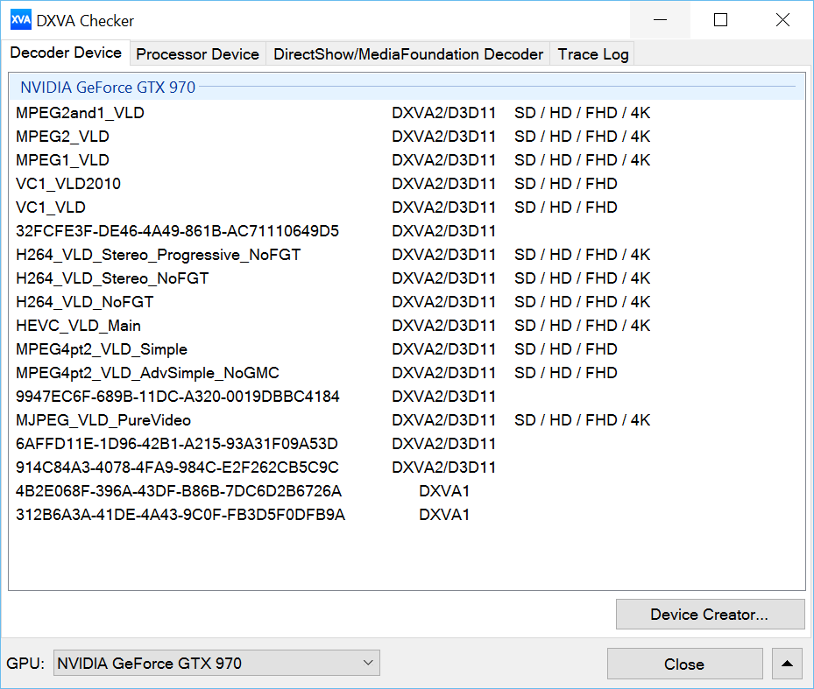Select the H264_VLD_NoFGT list row
This screenshot has width=814, height=689.
pyautogui.click(x=85, y=302)
